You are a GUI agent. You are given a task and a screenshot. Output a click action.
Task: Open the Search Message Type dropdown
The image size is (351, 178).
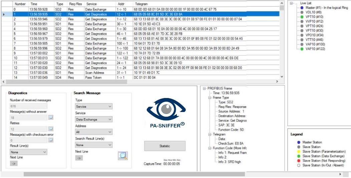94,106
